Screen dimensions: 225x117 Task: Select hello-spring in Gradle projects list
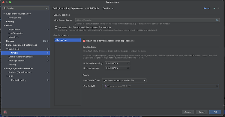point(67,40)
